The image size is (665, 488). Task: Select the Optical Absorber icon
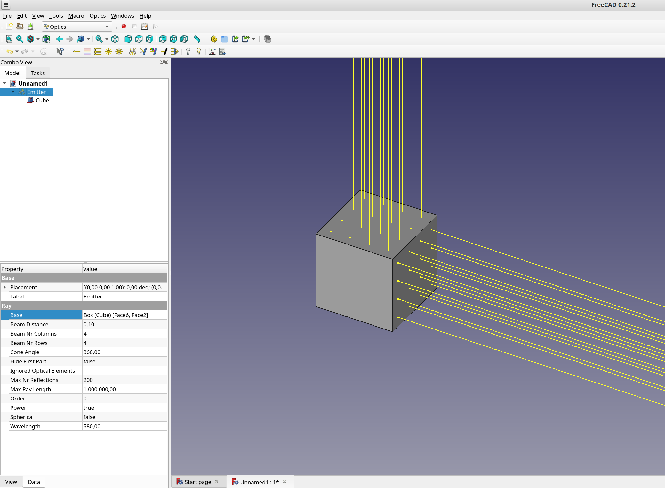click(164, 51)
